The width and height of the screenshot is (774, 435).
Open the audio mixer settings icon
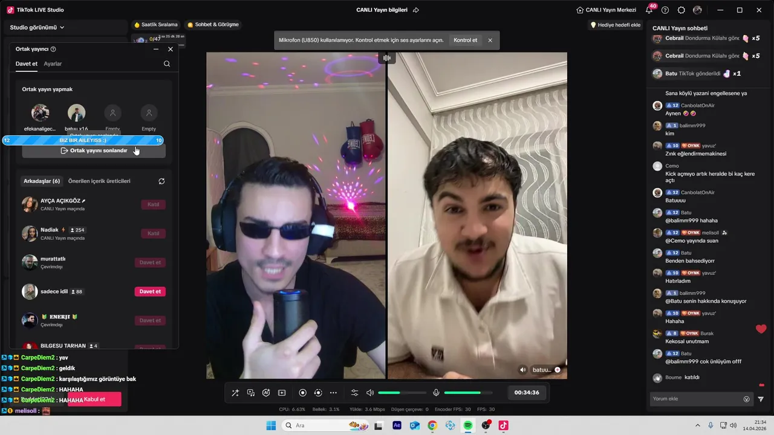click(355, 393)
